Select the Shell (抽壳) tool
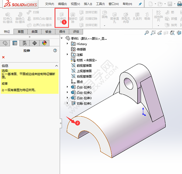This screenshot has height=174, width=182. tap(171, 25)
